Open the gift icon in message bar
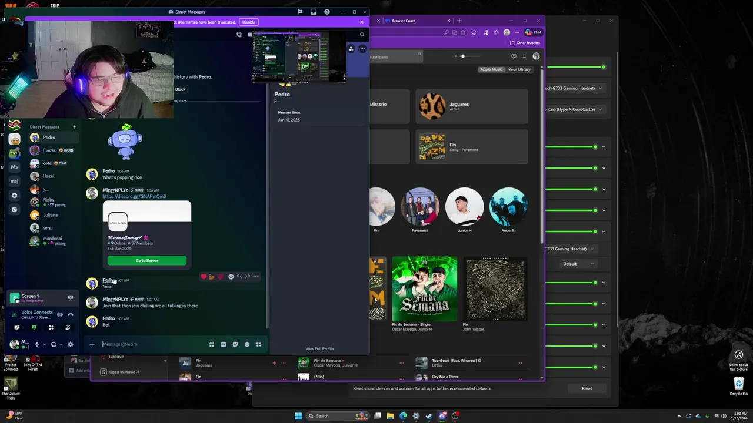This screenshot has height=423, width=753. pos(212,344)
